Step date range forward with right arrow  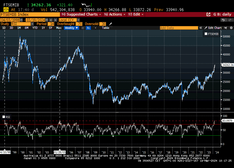pyautogui.click(x=55, y=20)
